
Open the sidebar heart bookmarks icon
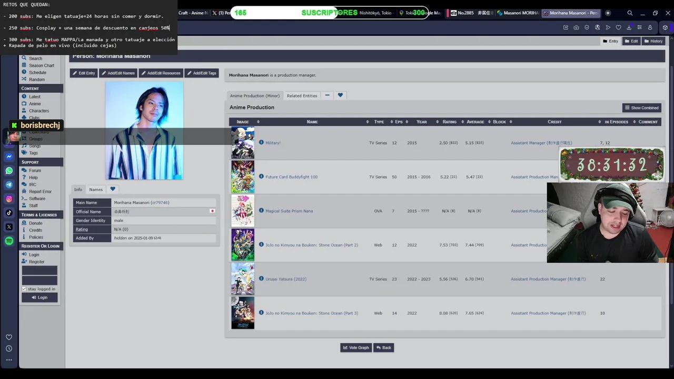click(x=9, y=337)
